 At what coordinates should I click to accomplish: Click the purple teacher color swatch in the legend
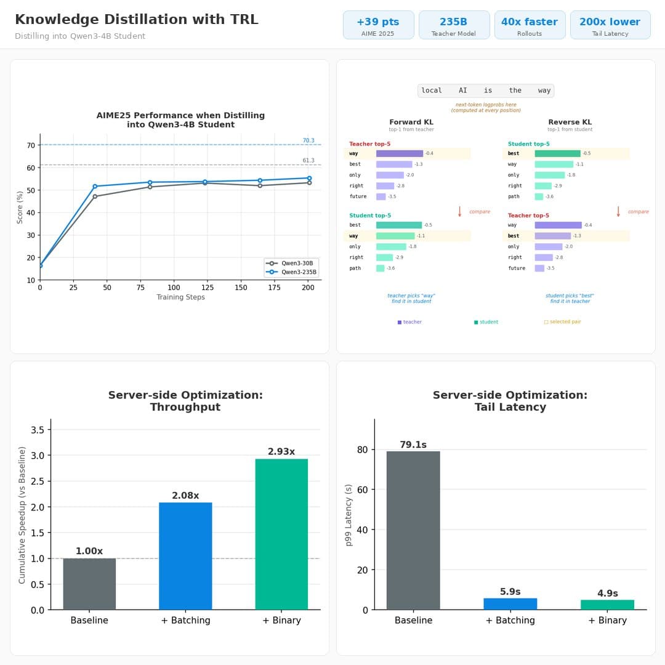coord(400,321)
